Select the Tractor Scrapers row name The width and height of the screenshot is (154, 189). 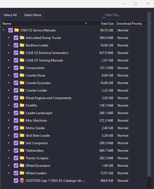[x=37, y=158]
